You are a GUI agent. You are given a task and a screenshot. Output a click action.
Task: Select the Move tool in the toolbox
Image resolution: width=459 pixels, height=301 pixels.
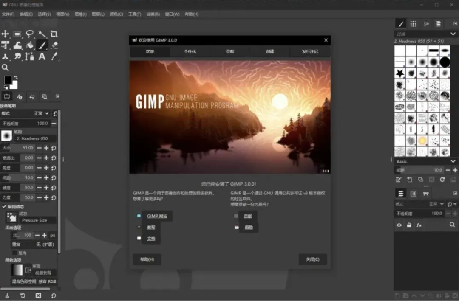click(5, 34)
